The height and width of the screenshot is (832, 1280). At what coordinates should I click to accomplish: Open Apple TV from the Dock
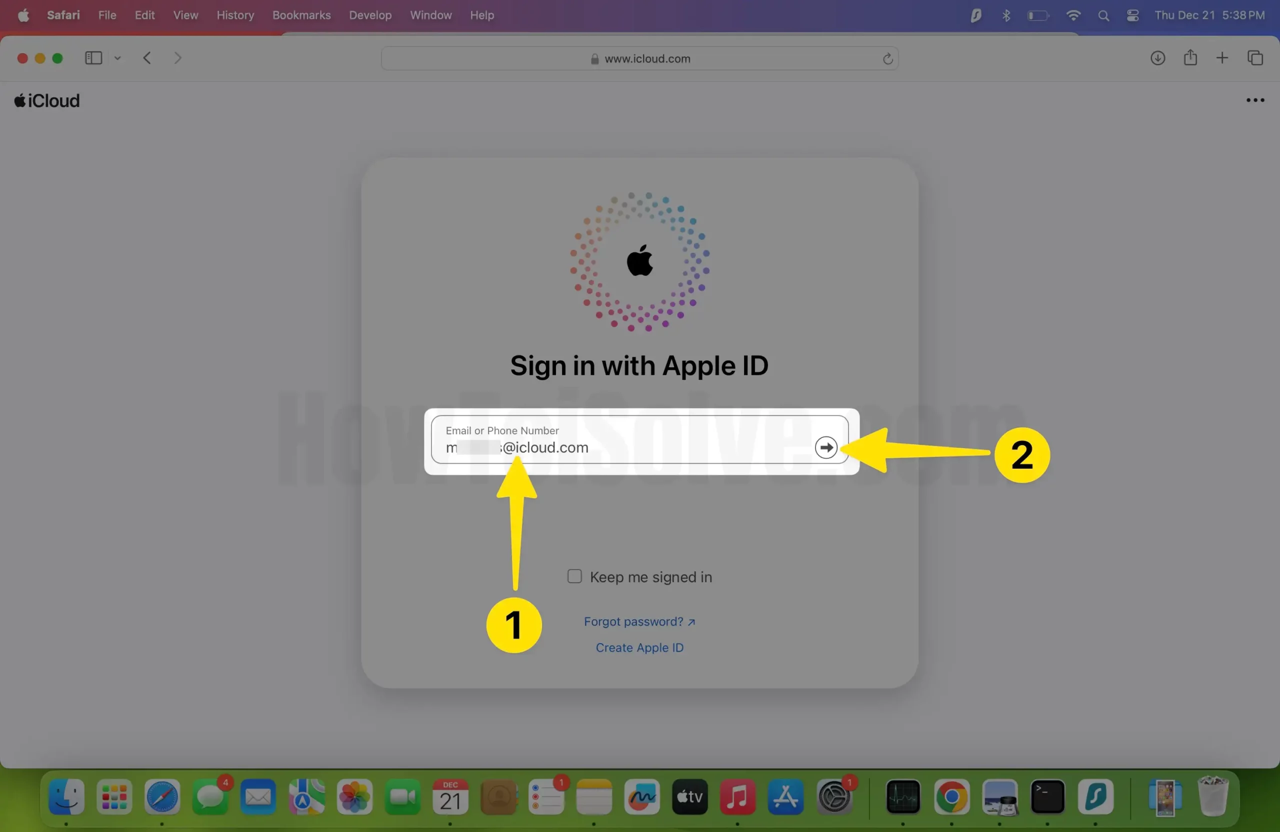(x=689, y=797)
